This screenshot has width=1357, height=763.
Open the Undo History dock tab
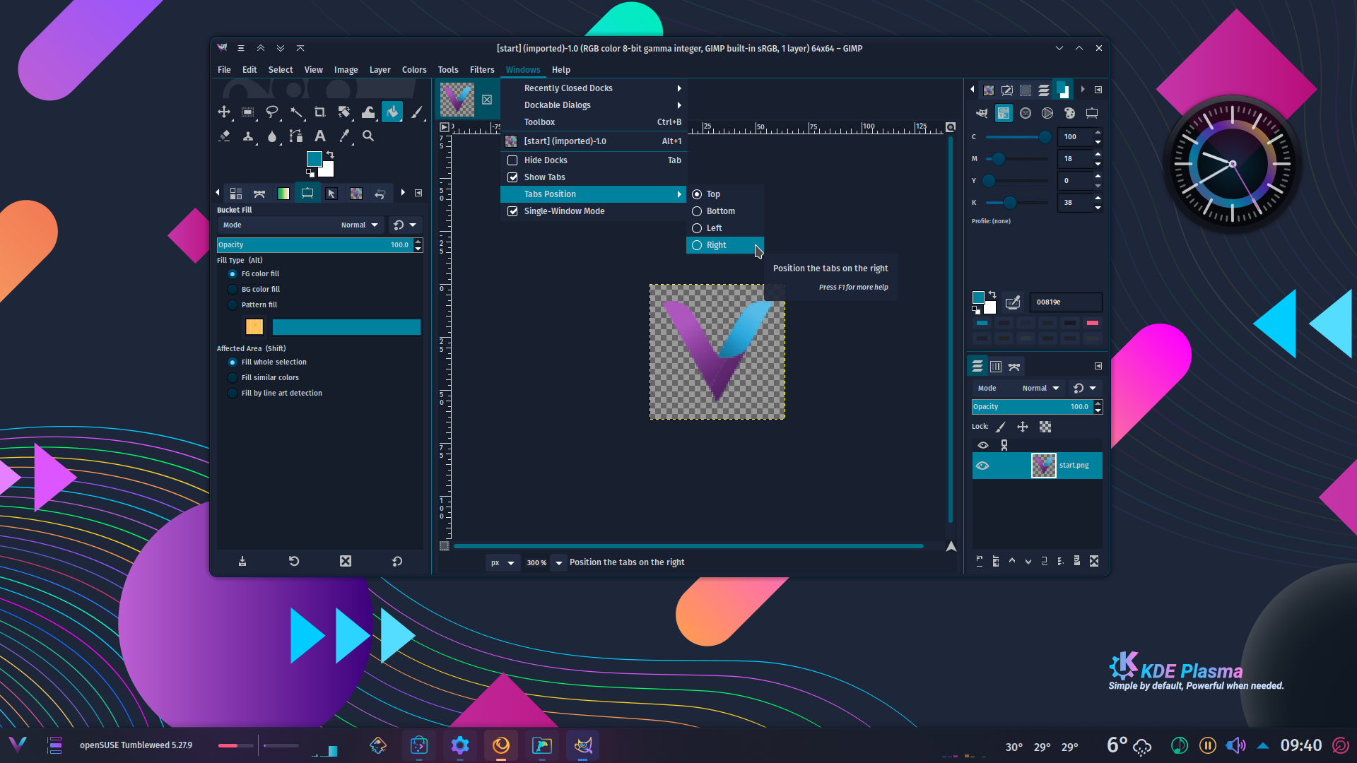click(380, 194)
